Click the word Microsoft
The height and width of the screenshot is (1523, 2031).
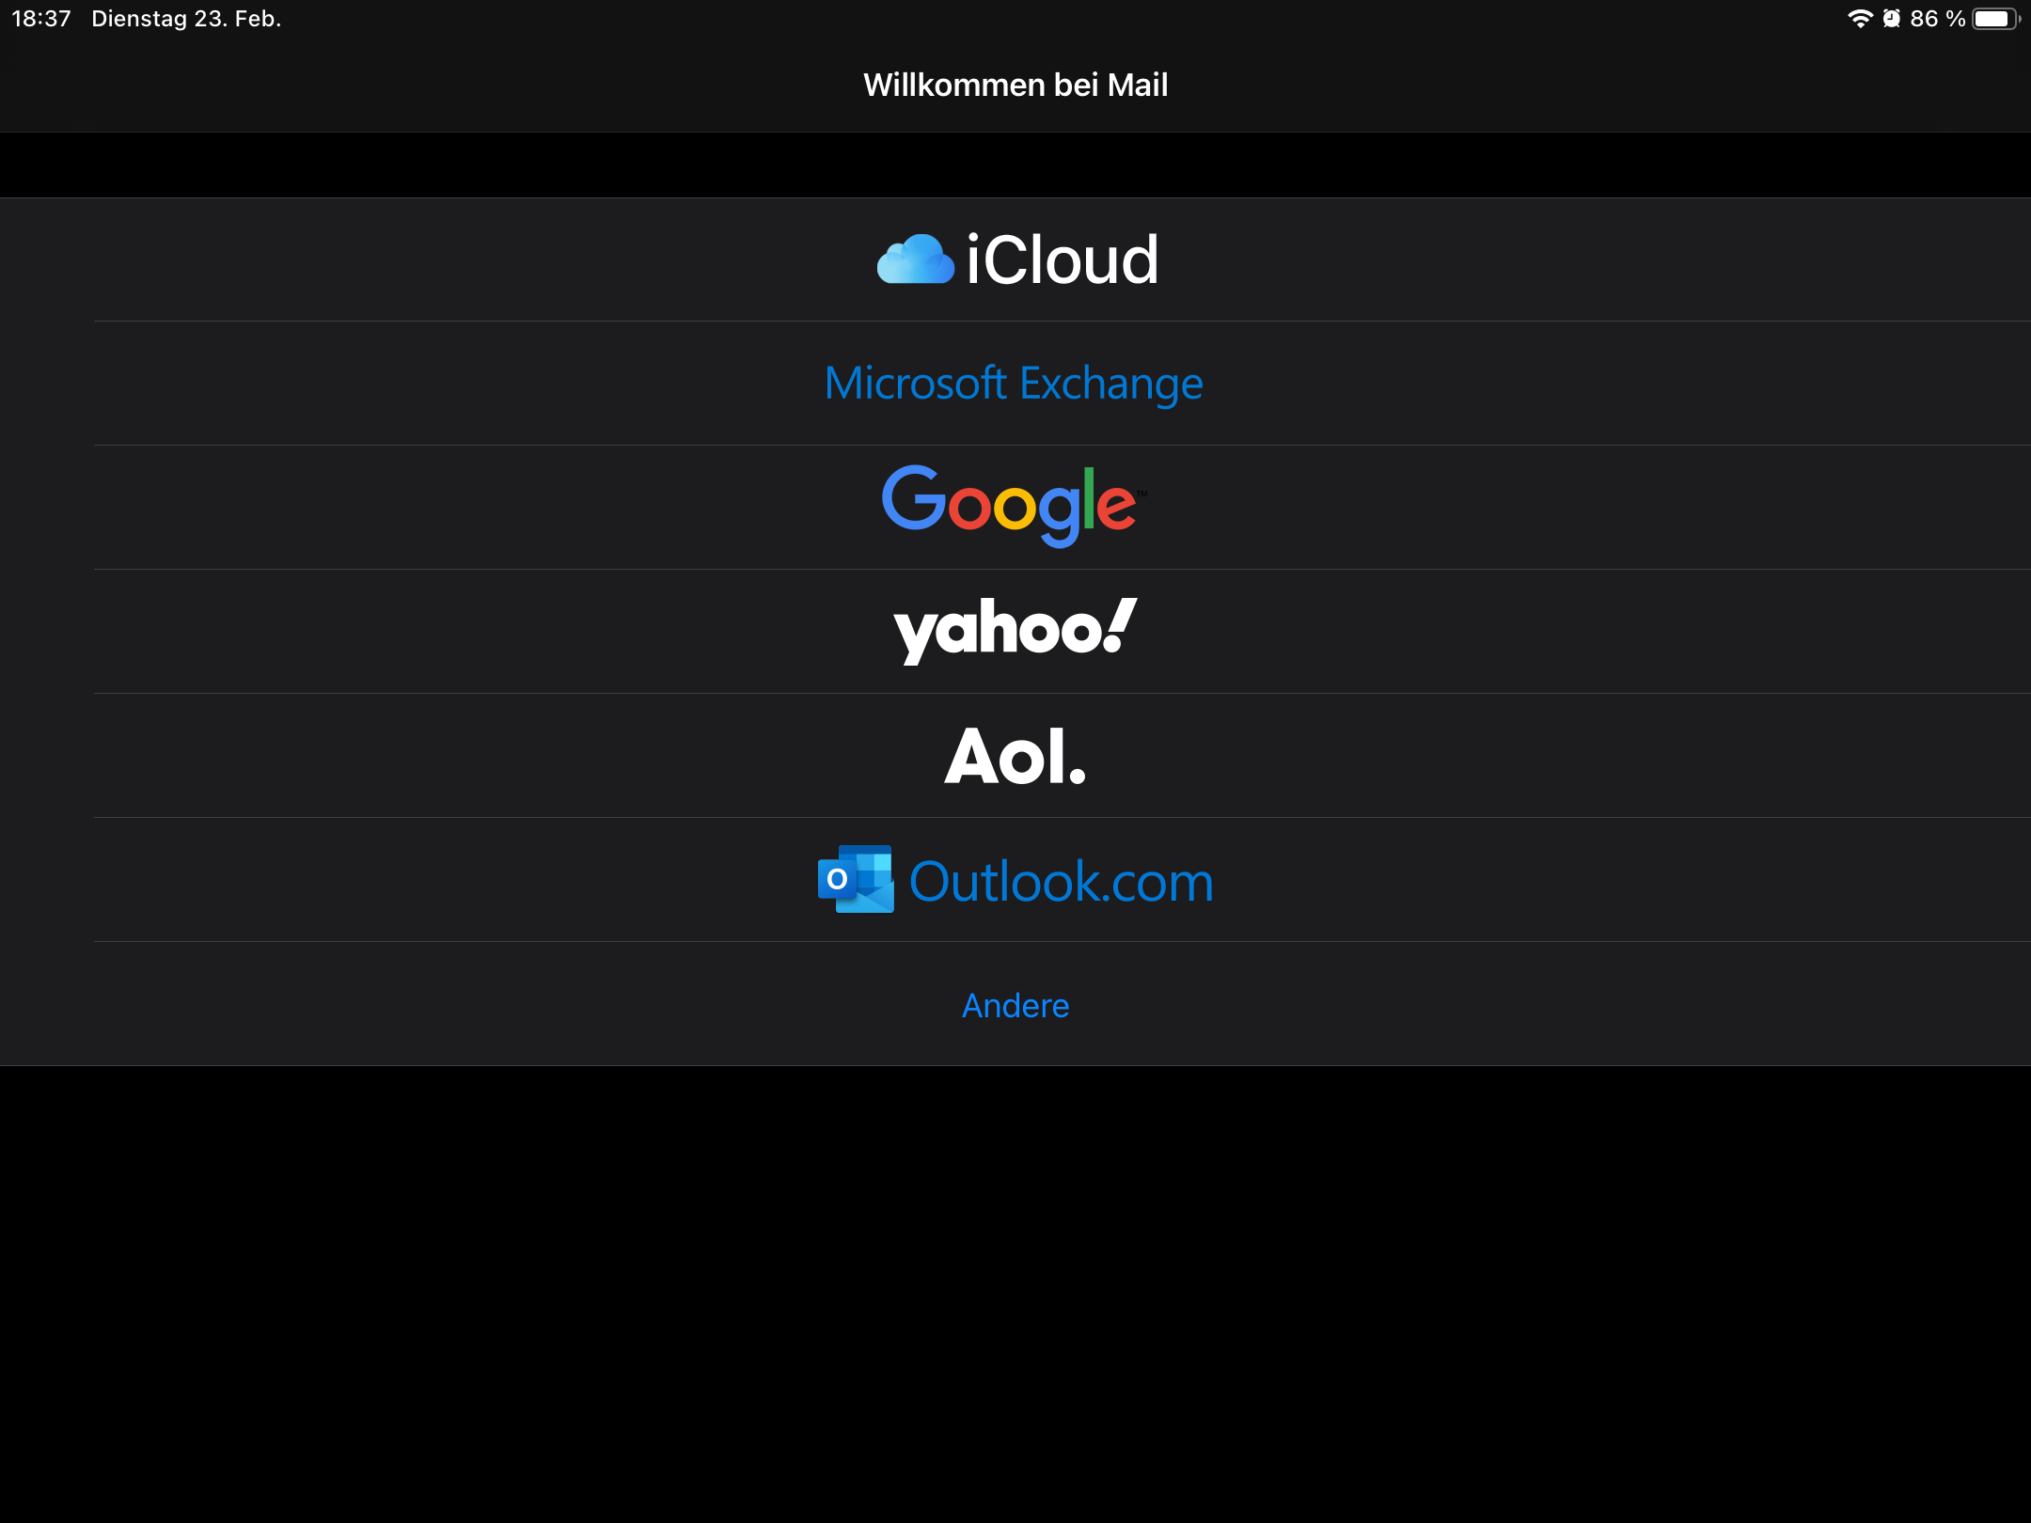(x=915, y=384)
